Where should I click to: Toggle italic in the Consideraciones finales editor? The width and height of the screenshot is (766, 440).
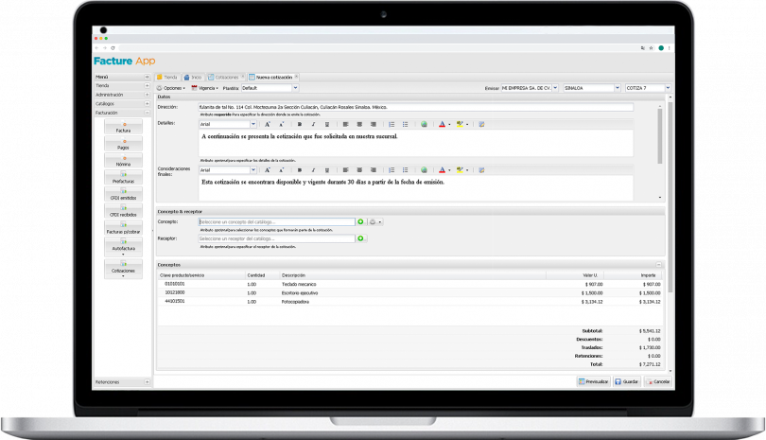click(313, 170)
